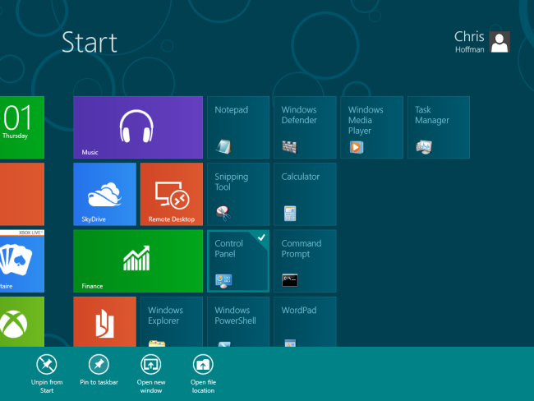The width and height of the screenshot is (534, 401).
Task: Open the green Xbox tile
Action: tap(22, 321)
